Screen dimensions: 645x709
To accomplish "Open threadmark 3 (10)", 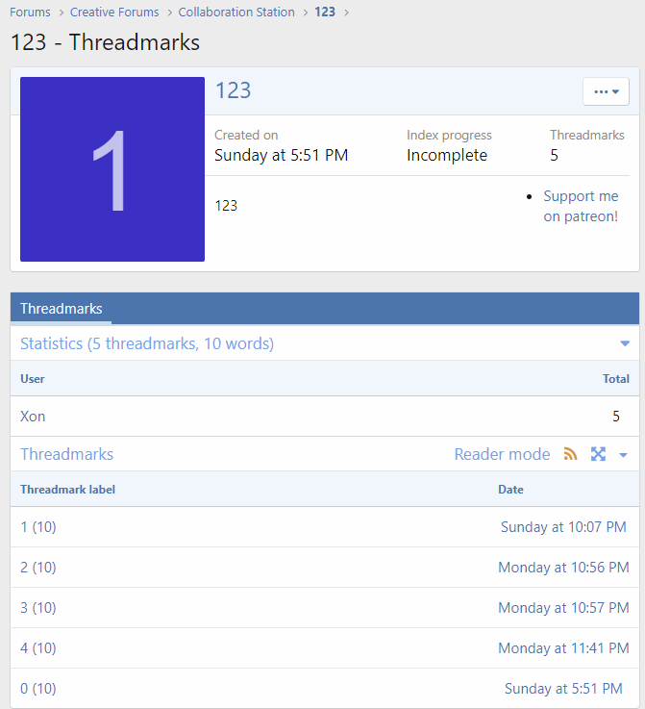I will pos(38,608).
